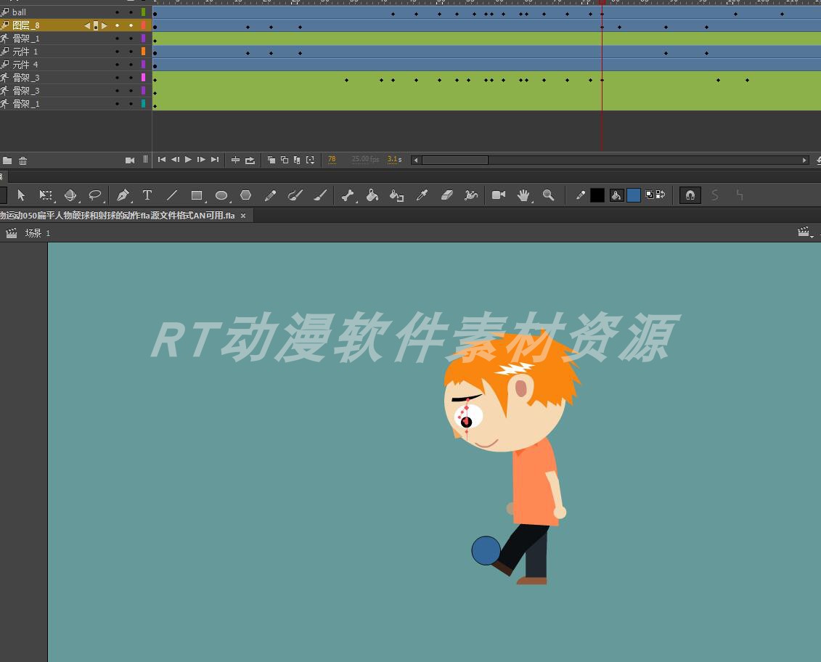Screen dimensions: 821x662
Task: Step back one frame
Action: [x=175, y=160]
